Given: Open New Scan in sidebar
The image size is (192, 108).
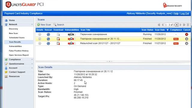Looking at the screenshot, I should pyautogui.click(x=13, y=33).
